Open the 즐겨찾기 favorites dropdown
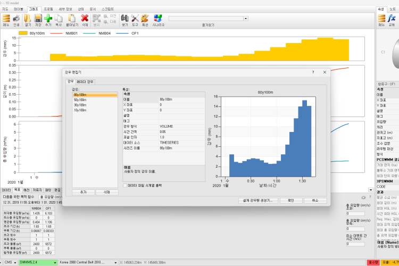 pos(246,19)
